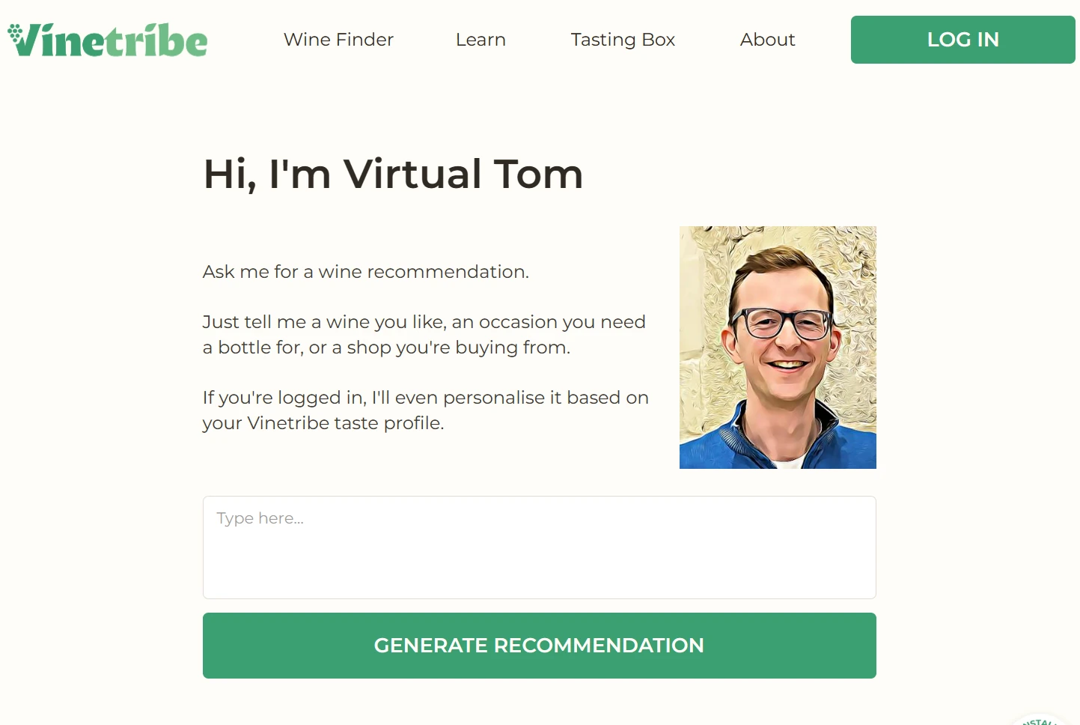Go to the Learn section
This screenshot has width=1080, height=725.
tap(480, 40)
